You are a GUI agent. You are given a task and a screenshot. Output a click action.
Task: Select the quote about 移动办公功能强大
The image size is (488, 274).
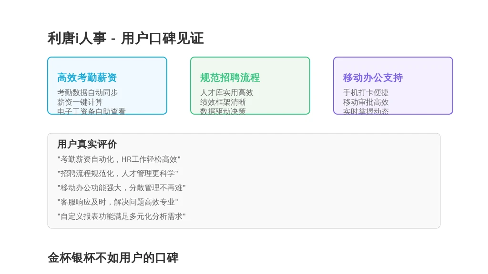122,188
